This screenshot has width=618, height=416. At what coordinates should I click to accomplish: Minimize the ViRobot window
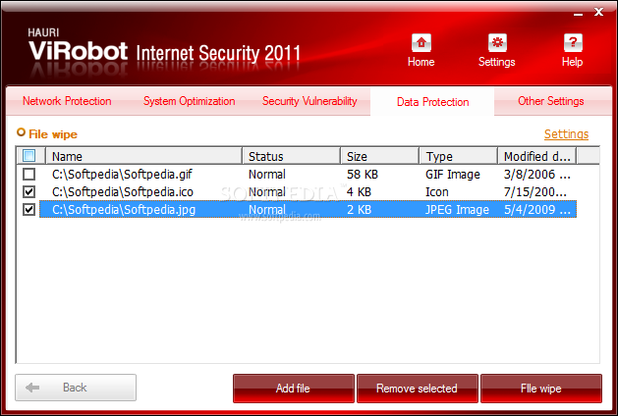(578, 13)
